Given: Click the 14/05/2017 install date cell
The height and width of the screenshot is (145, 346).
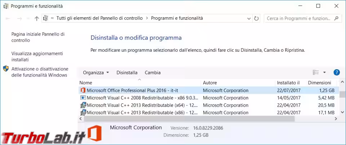Looking at the screenshot, I should click(x=289, y=98).
